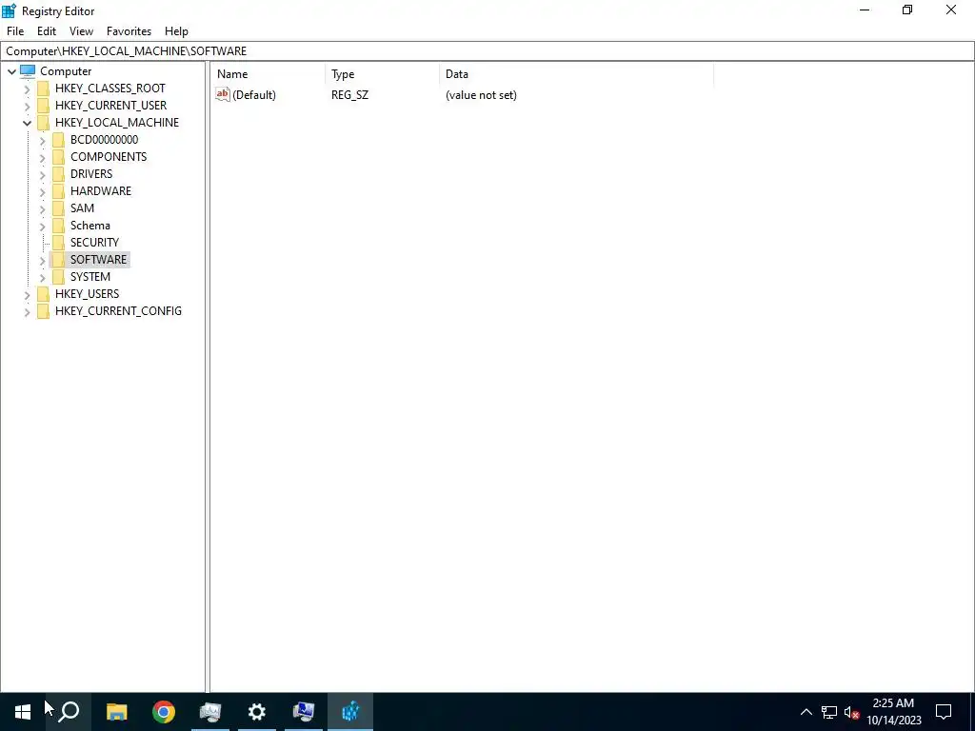
Task: Open the File menu
Action: [x=15, y=31]
